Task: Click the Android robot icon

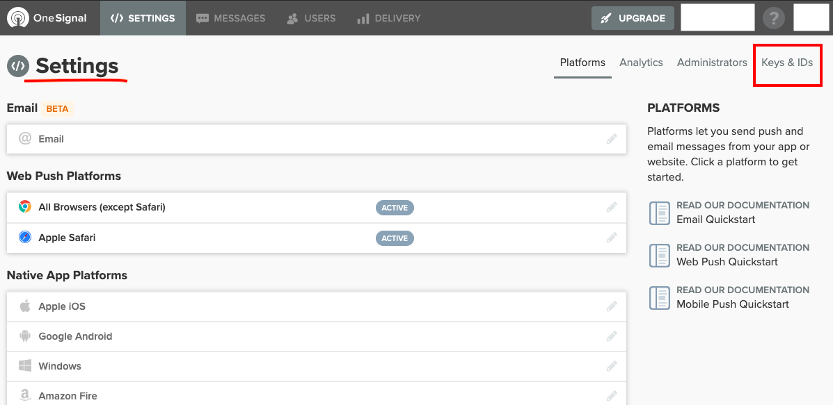Action: 25,336
